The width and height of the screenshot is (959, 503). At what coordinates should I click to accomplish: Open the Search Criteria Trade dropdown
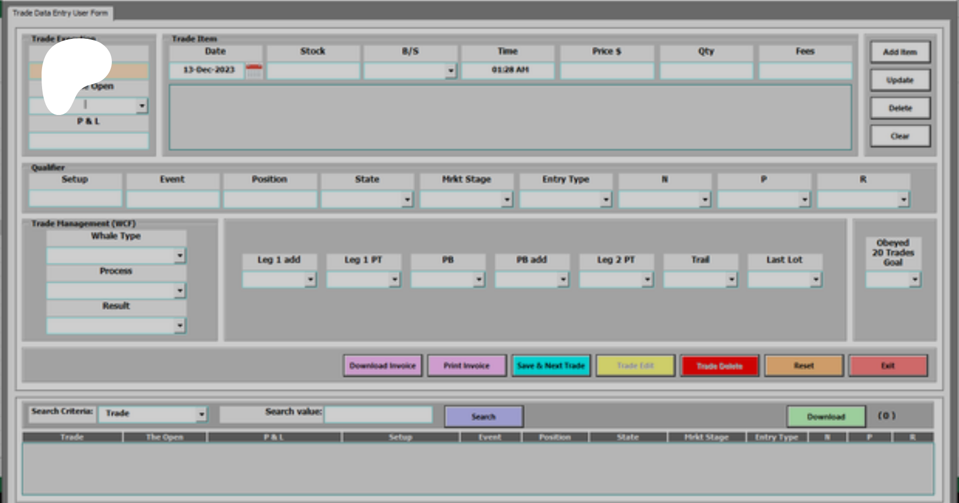(201, 414)
